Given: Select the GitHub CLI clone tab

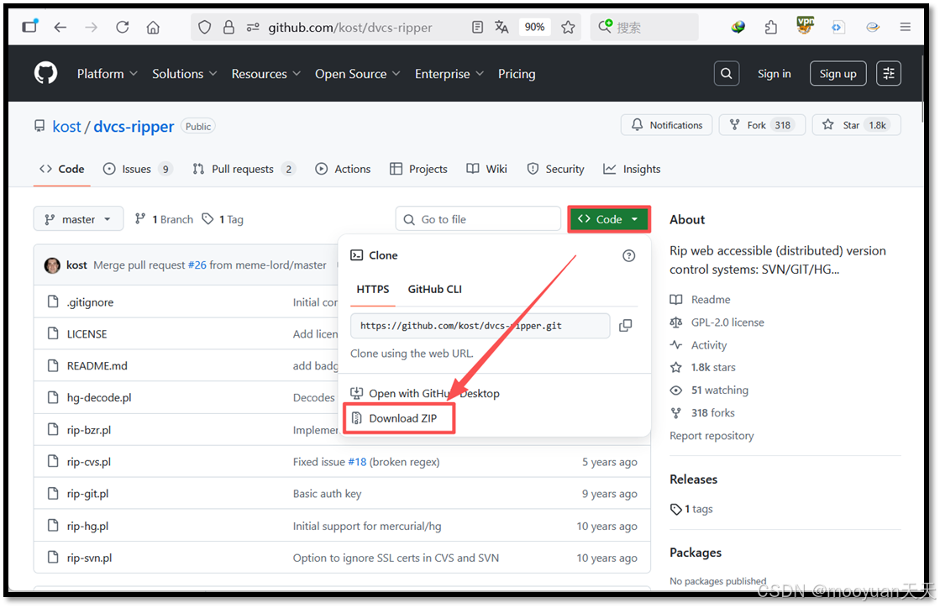Looking at the screenshot, I should 434,290.
